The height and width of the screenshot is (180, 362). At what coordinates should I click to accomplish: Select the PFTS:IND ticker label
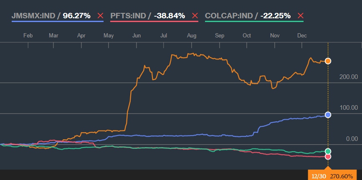[x=128, y=16]
